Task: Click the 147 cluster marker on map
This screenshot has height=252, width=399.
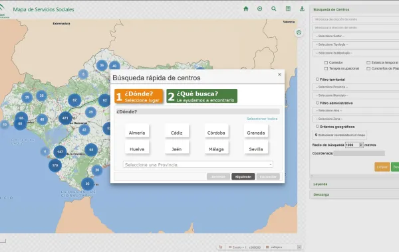Action: click(x=60, y=152)
